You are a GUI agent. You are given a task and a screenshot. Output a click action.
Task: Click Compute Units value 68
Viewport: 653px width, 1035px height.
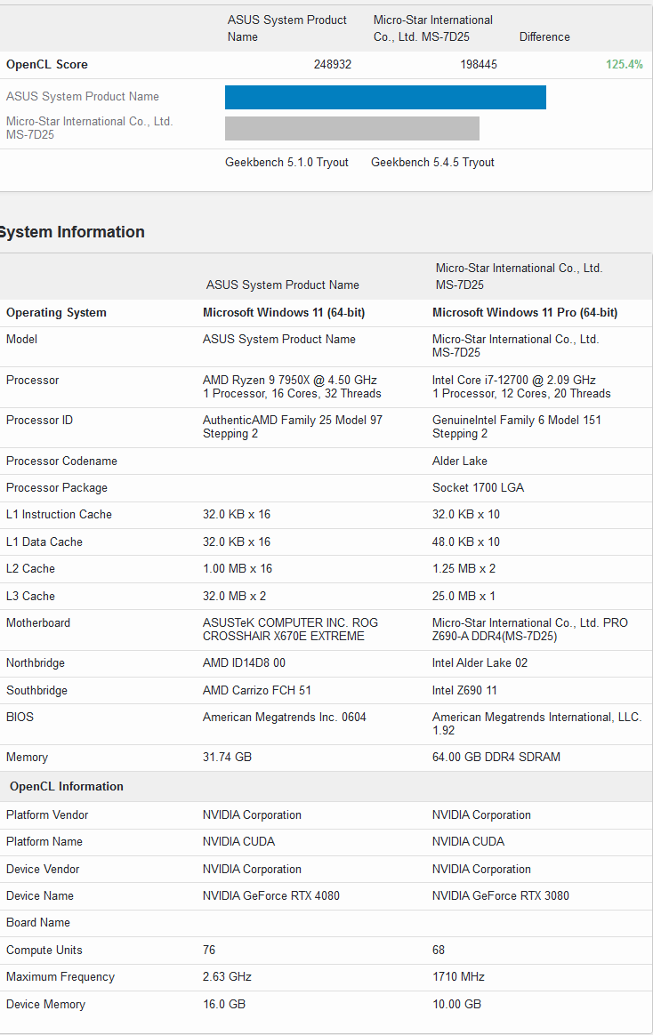(439, 951)
